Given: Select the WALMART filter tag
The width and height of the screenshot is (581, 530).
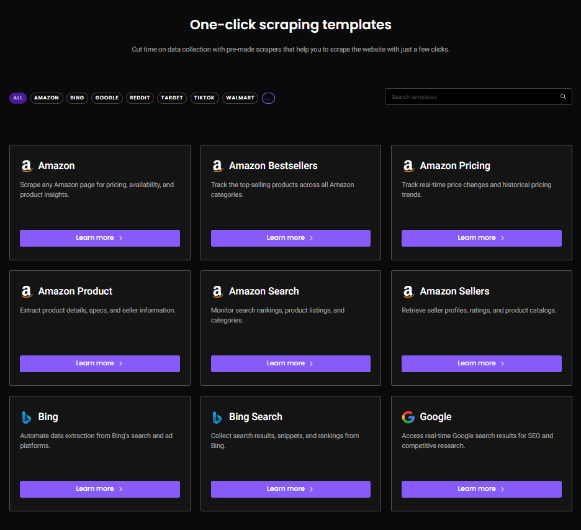Looking at the screenshot, I should point(240,98).
